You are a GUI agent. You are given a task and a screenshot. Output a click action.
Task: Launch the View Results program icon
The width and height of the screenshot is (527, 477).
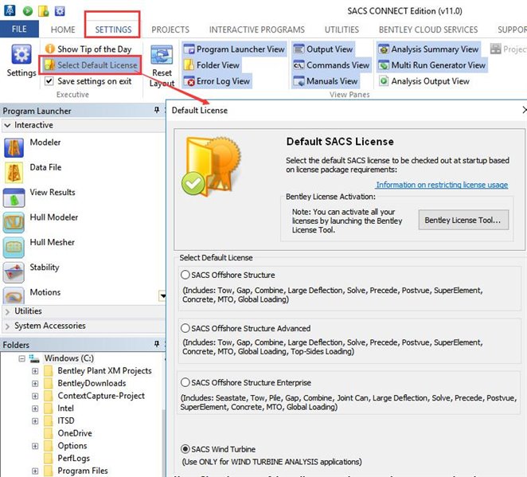(x=14, y=197)
